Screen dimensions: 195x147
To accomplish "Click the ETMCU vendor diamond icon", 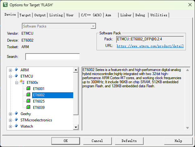I will click(16, 76).
